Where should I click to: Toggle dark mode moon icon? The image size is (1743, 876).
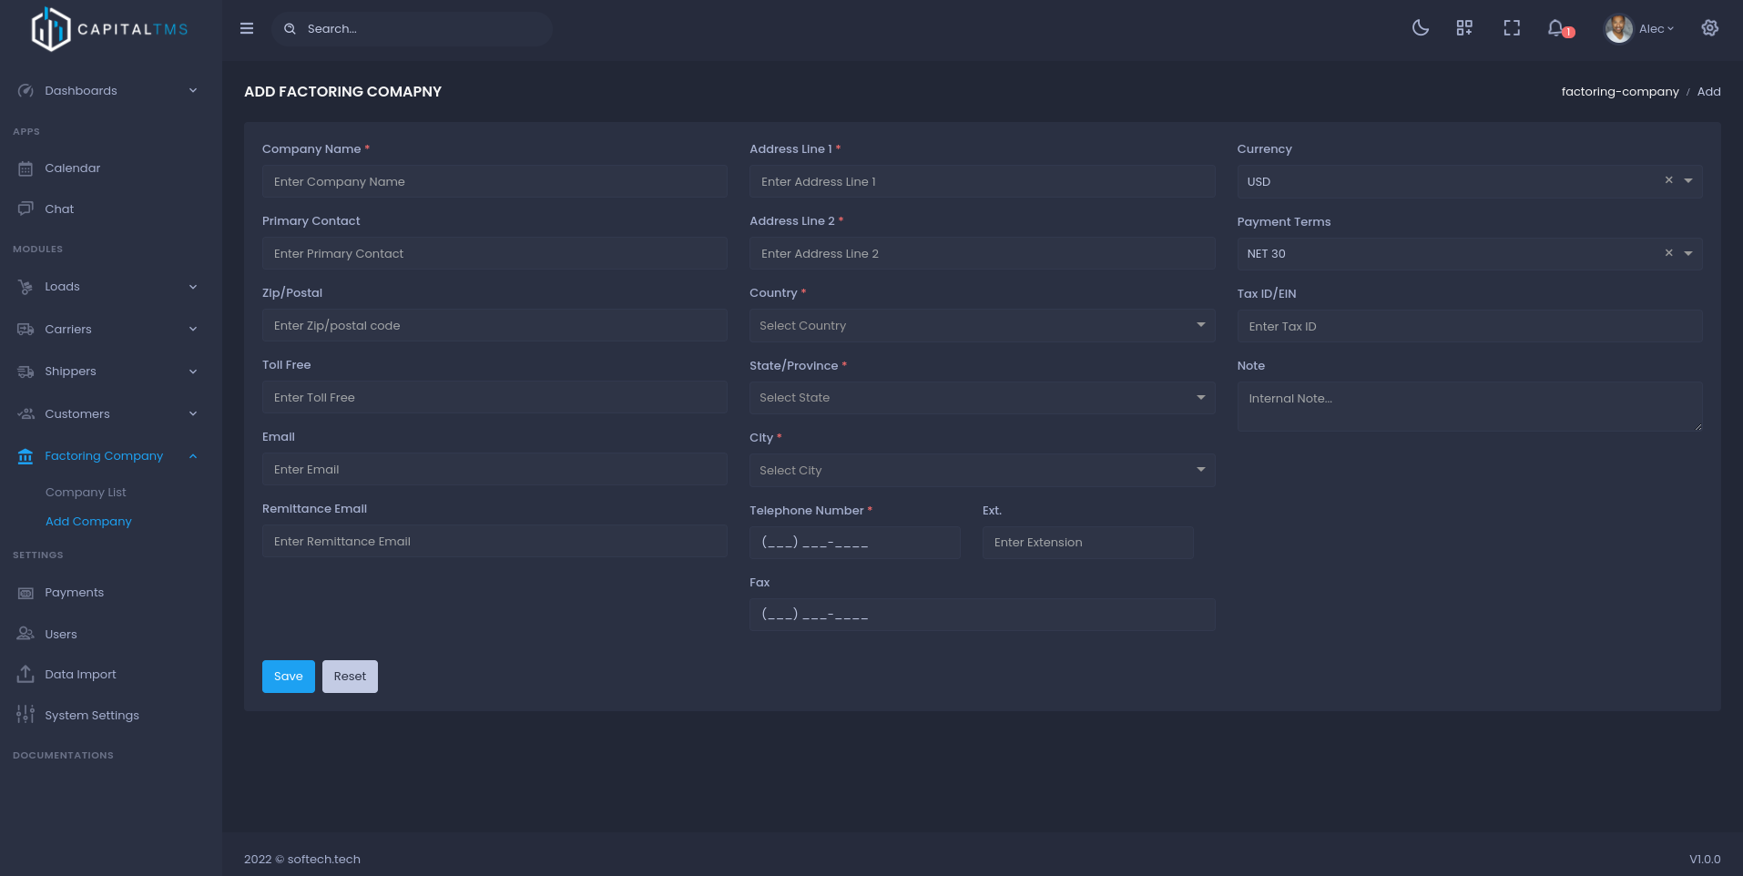(1420, 28)
